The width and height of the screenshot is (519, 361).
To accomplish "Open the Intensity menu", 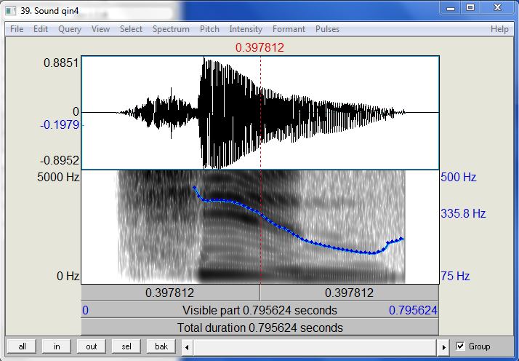I will click(x=246, y=29).
